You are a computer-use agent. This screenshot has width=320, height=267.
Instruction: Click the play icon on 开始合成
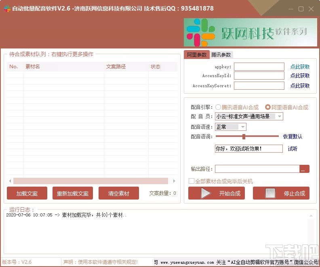pyautogui.click(x=206, y=193)
